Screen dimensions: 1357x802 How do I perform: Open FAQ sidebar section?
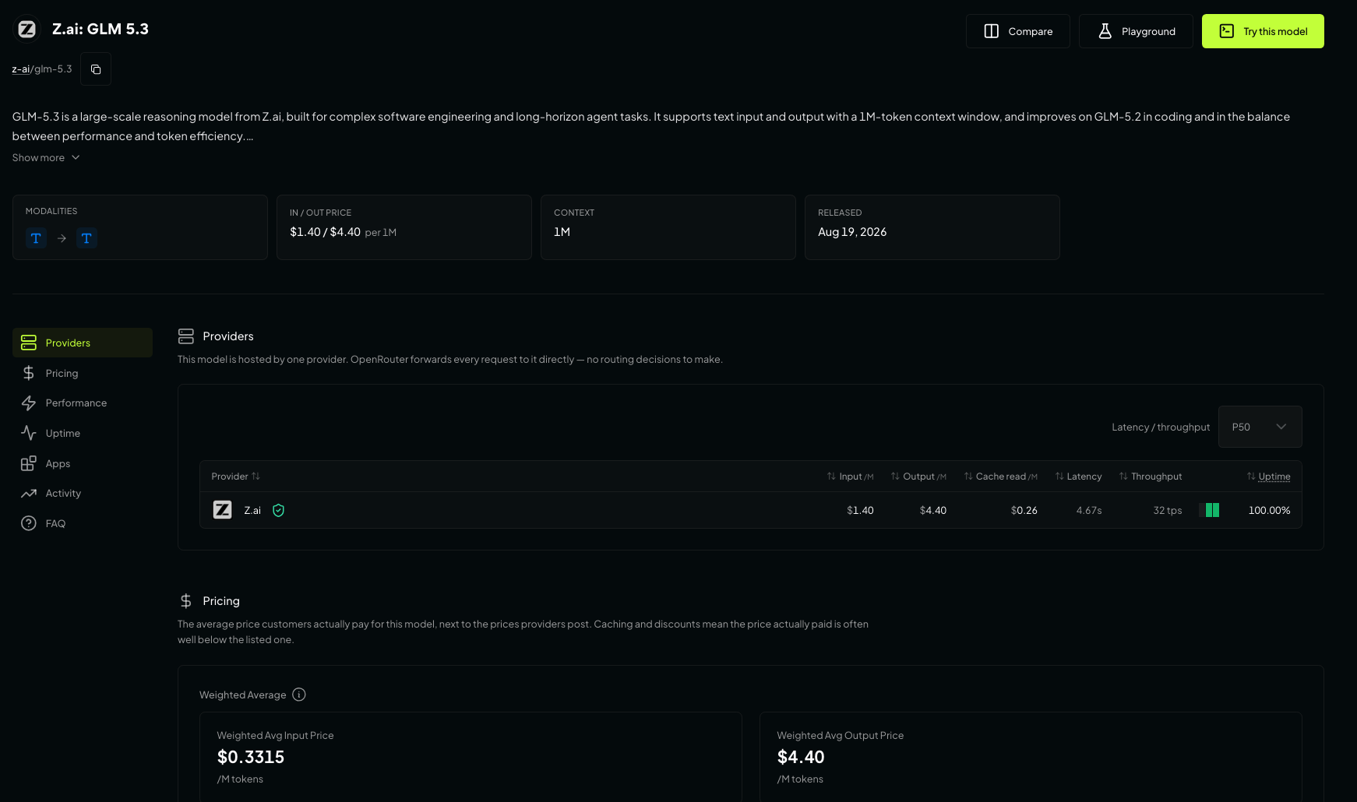tap(83, 523)
